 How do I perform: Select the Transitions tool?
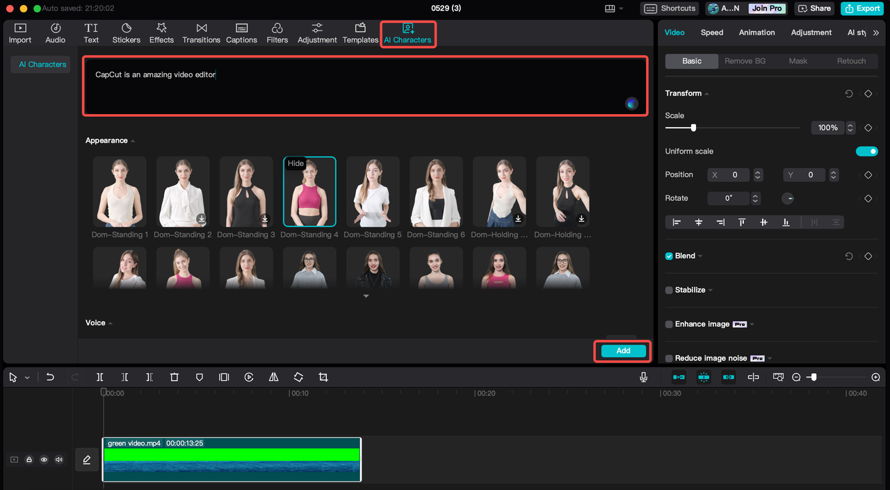click(x=201, y=33)
